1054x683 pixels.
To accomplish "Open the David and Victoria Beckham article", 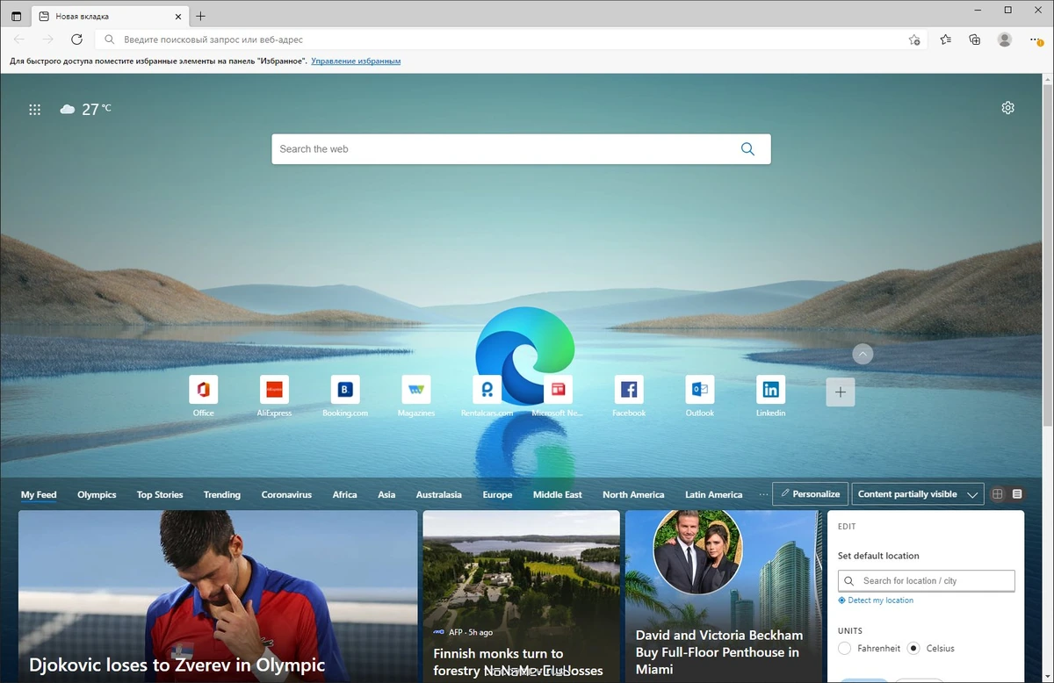I will [723, 597].
